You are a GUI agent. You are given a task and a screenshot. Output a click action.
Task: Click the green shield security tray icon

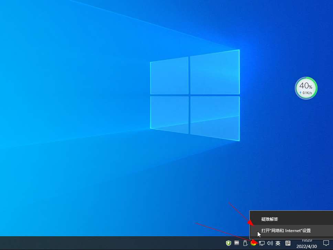pyautogui.click(x=228, y=243)
